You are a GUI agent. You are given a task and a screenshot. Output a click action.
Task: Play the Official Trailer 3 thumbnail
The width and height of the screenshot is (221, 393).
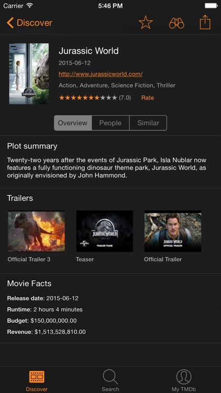pos(36,231)
